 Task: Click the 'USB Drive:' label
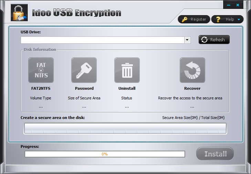(31, 32)
